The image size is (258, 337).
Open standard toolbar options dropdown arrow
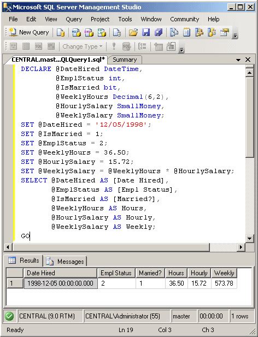coord(236,36)
